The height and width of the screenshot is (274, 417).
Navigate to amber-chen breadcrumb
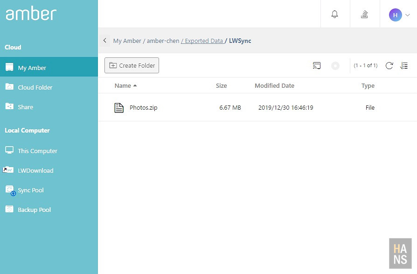tap(163, 41)
